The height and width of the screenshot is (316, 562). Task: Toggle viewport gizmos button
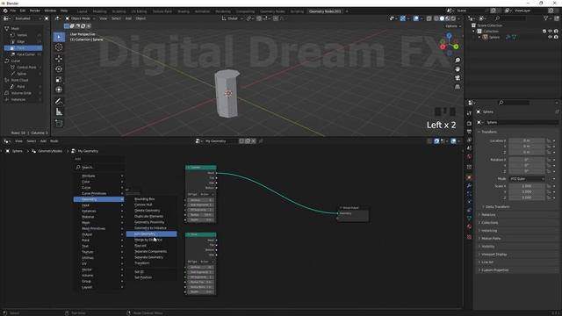tap(403, 18)
